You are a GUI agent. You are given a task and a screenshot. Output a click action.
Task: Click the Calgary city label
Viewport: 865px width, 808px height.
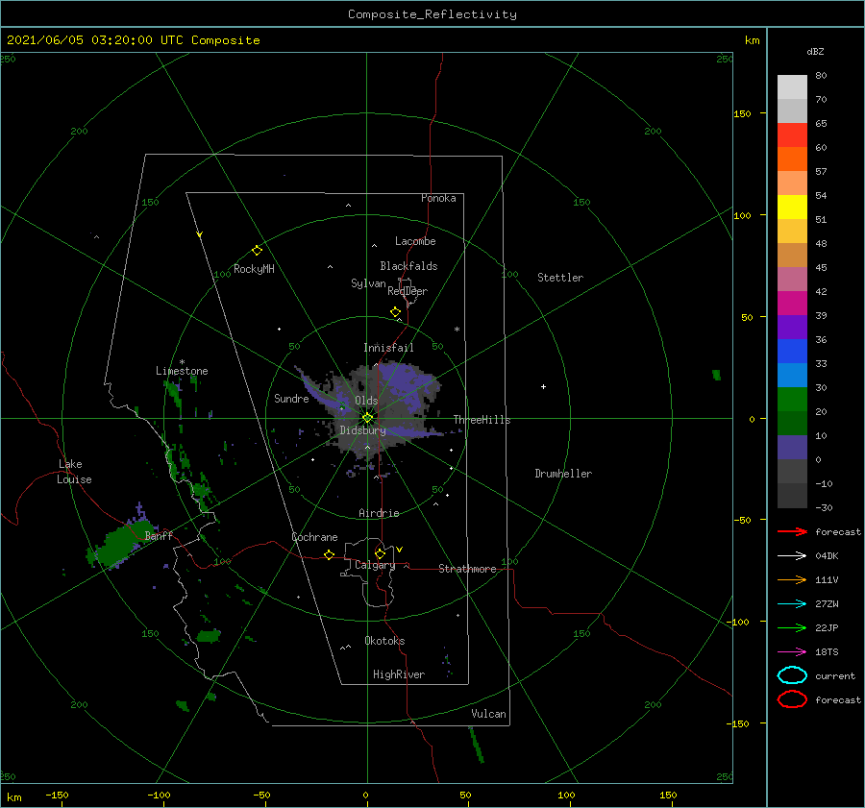pyautogui.click(x=375, y=565)
